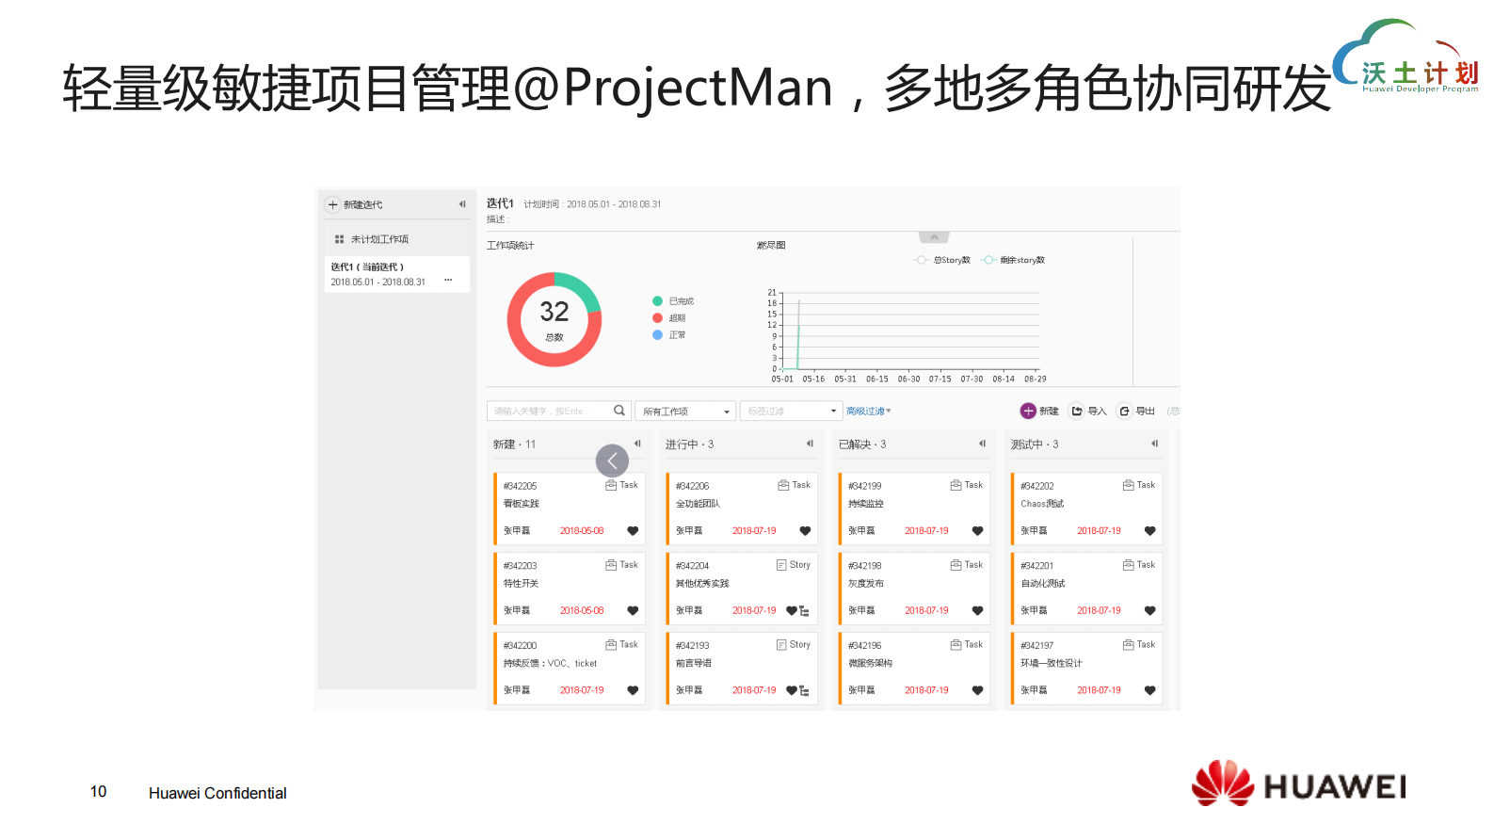Click 导出 export button
This screenshot has height=840, width=1494.
click(1136, 411)
